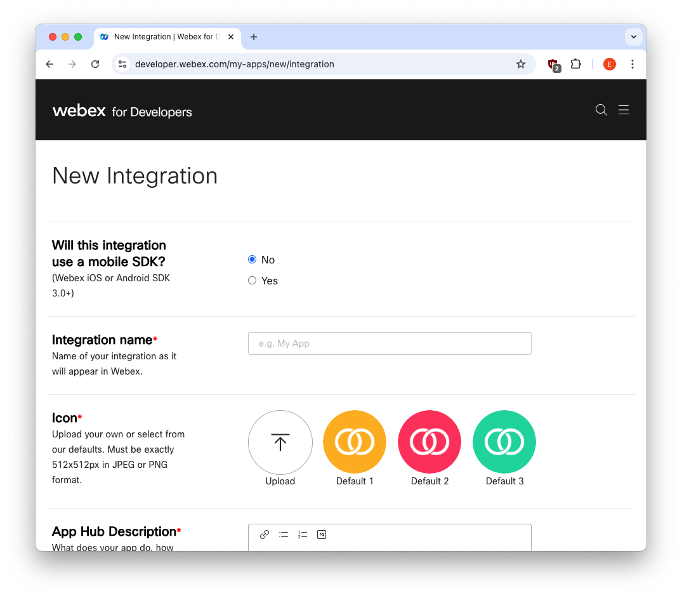This screenshot has width=682, height=598.
Task: Open the Markdown help icon in the editor
Action: pyautogui.click(x=322, y=534)
